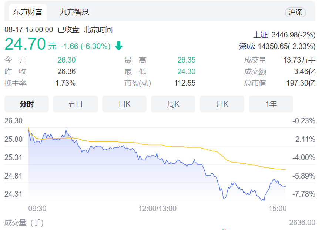The height and width of the screenshot is (230, 322).
Task: Open the 深成 index link
Action: (246, 46)
